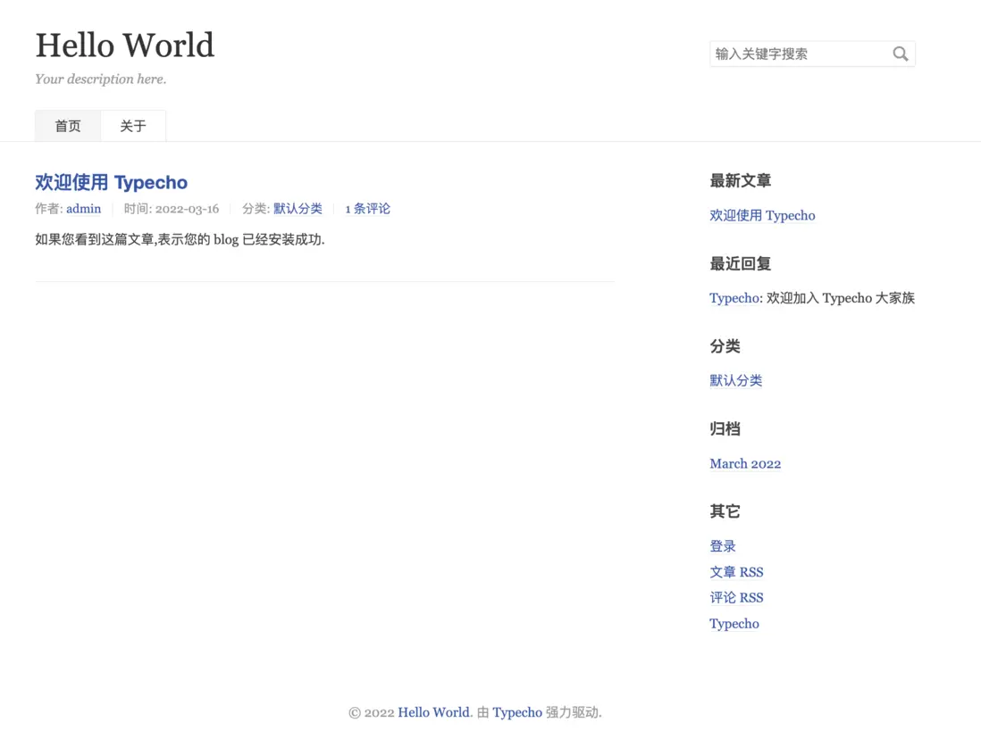The image size is (981, 739).
Task: Click the blog description text
Action: pyautogui.click(x=100, y=79)
